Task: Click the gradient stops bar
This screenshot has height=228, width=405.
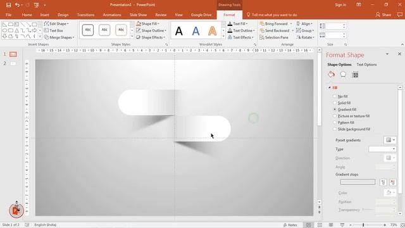Action: pos(358,182)
